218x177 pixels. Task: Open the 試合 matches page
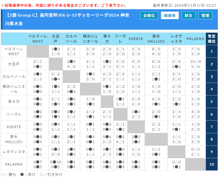pos(188,15)
